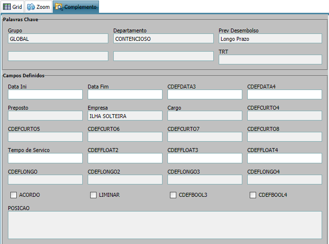This screenshot has width=329, height=244.
Task: Check the ACORDO checkbox
Action: coord(13,195)
